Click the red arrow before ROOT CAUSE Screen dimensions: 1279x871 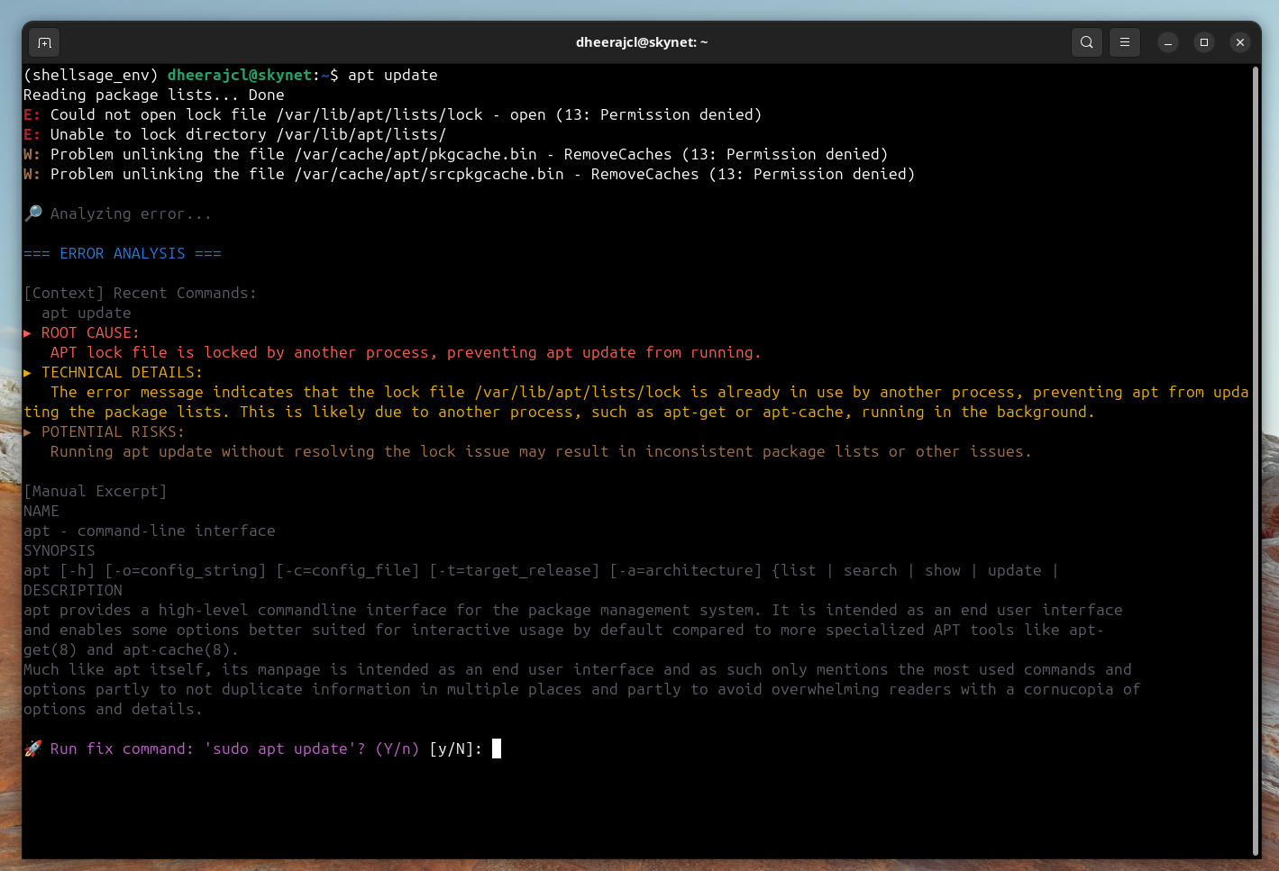pyautogui.click(x=28, y=333)
